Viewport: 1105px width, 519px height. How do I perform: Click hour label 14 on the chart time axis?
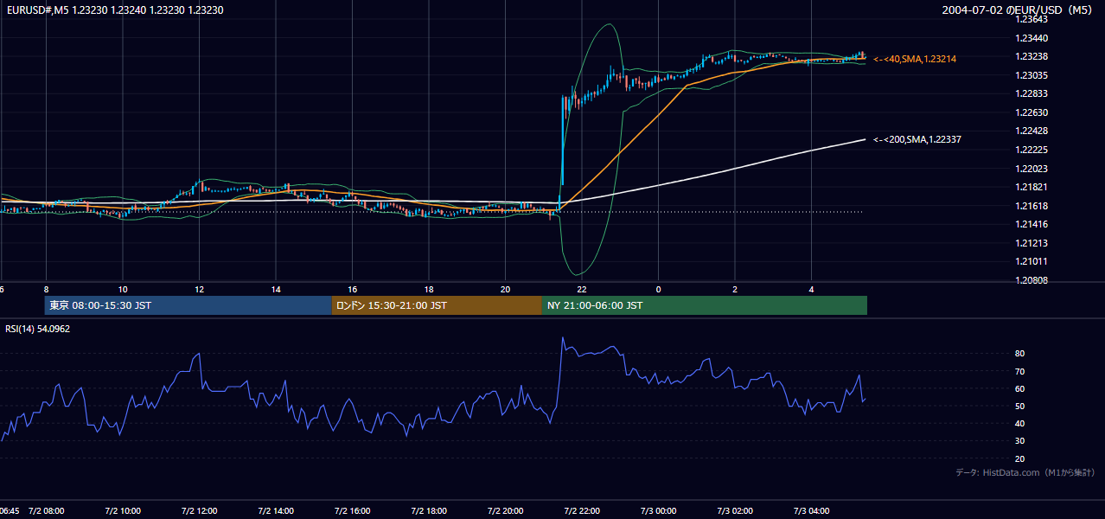click(x=276, y=289)
